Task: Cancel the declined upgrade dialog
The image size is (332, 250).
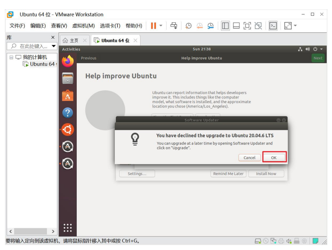Action: coord(249,158)
